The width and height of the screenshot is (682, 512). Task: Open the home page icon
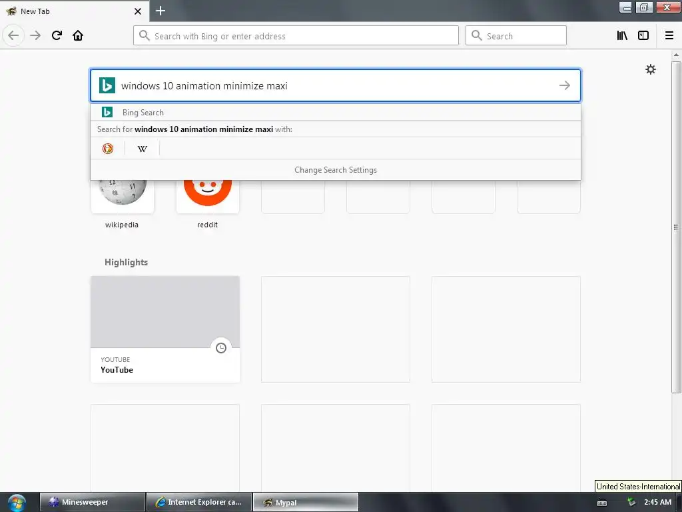tap(78, 35)
